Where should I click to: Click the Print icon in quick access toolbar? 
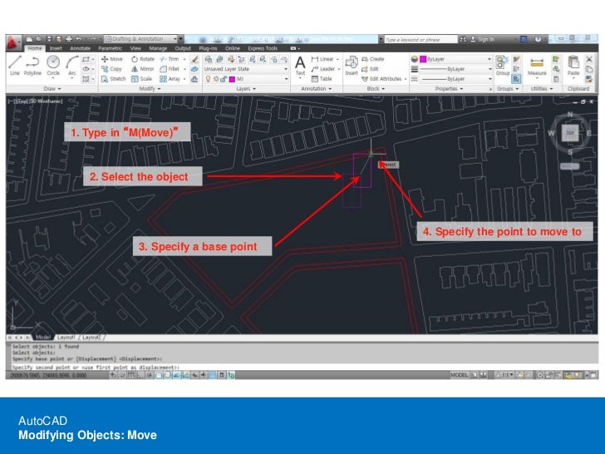click(x=69, y=39)
